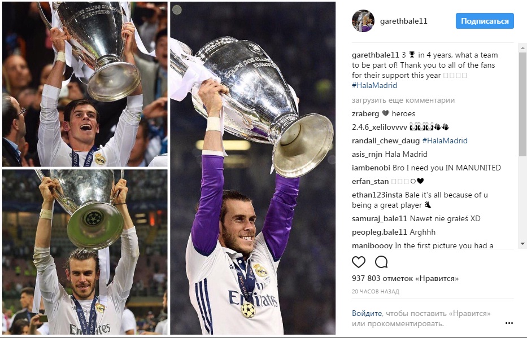Screen dimensions: 527x338
Task: Click the scrollbar up arrow in comments
Action: (522, 48)
